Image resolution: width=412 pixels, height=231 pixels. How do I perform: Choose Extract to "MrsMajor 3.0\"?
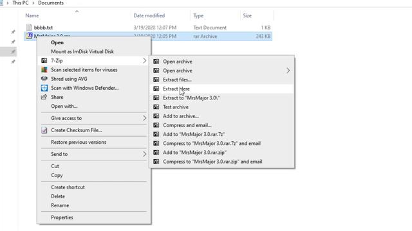[191, 98]
